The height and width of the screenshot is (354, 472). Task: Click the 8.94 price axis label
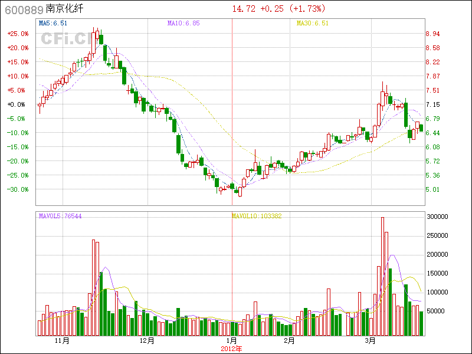tap(432, 34)
